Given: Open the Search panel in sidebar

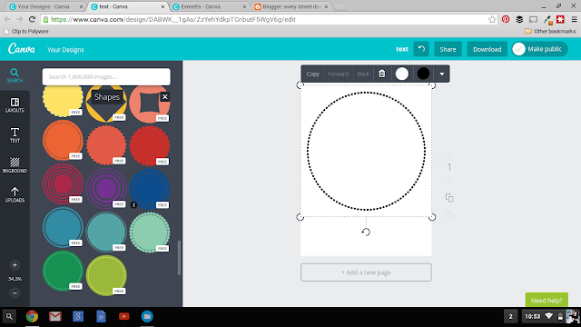Looking at the screenshot, I should (x=15, y=75).
